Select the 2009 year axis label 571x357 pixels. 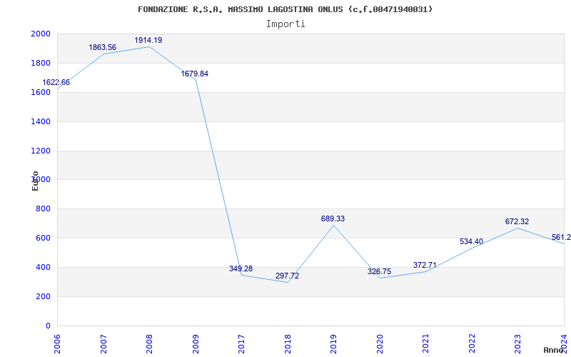coord(196,343)
